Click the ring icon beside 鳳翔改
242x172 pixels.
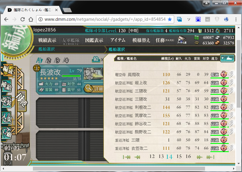(231, 74)
